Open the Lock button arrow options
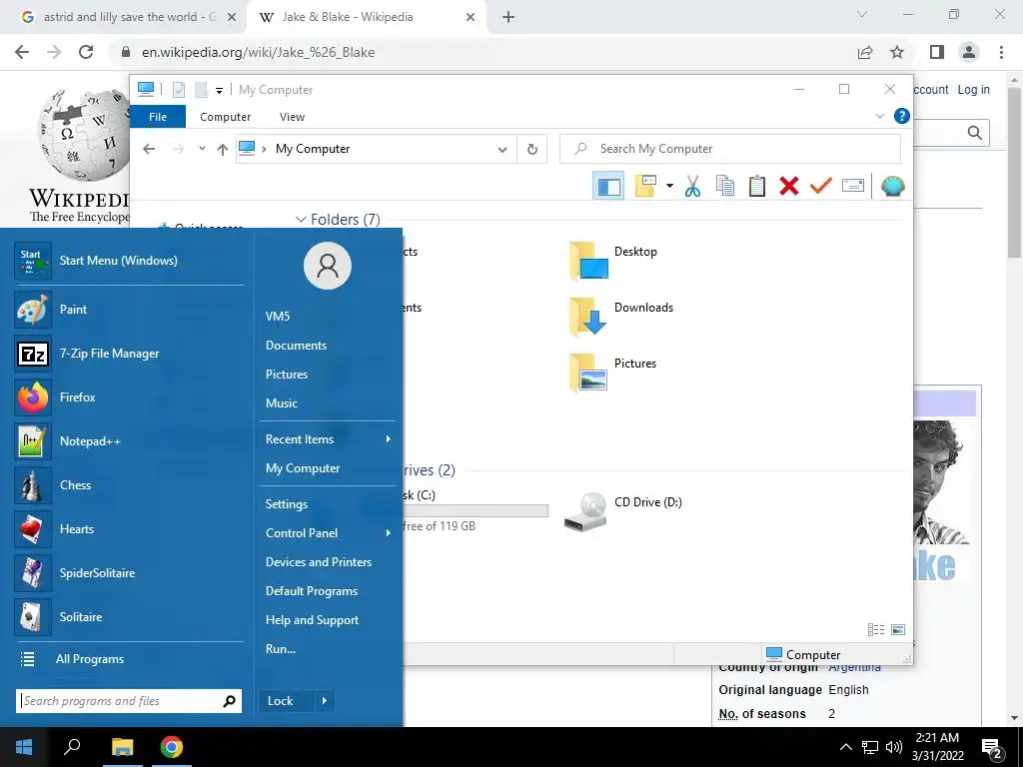The width and height of the screenshot is (1023, 767). point(325,701)
